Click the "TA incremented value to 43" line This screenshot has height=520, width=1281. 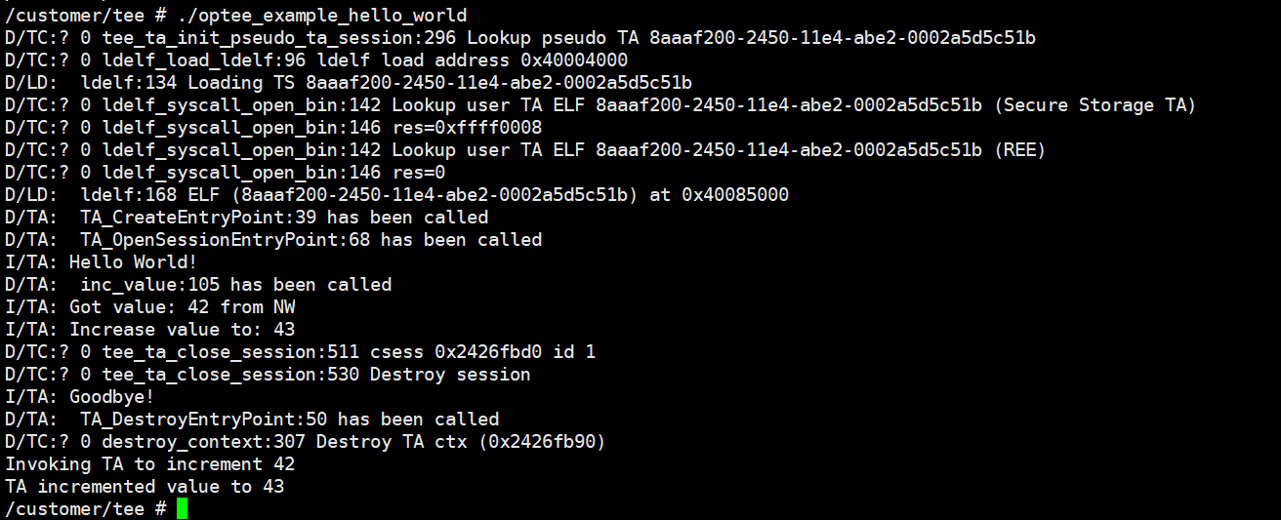pyautogui.click(x=145, y=487)
